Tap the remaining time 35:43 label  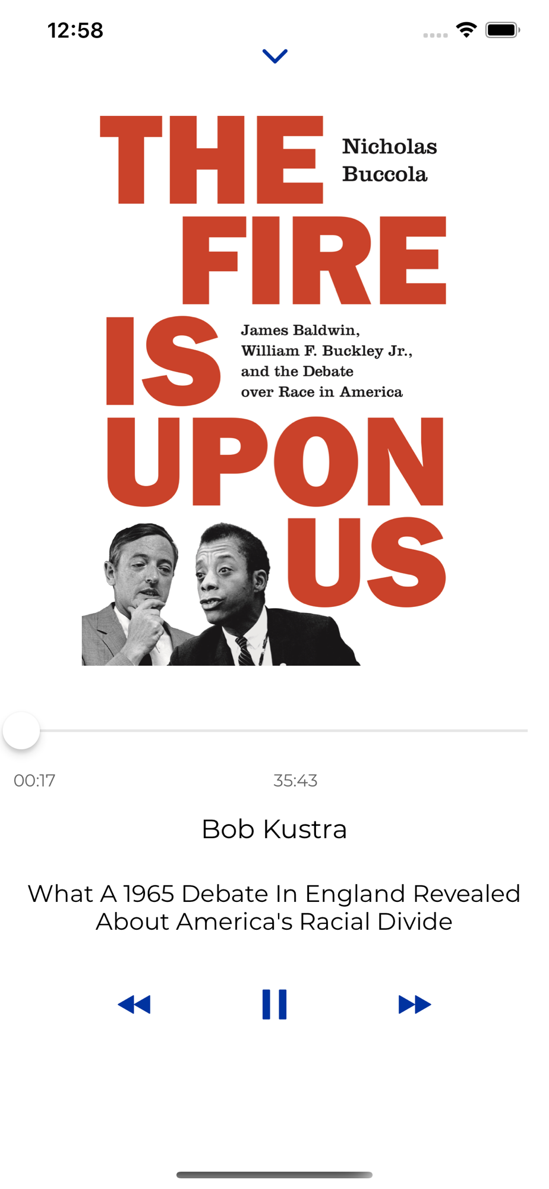[x=295, y=780]
